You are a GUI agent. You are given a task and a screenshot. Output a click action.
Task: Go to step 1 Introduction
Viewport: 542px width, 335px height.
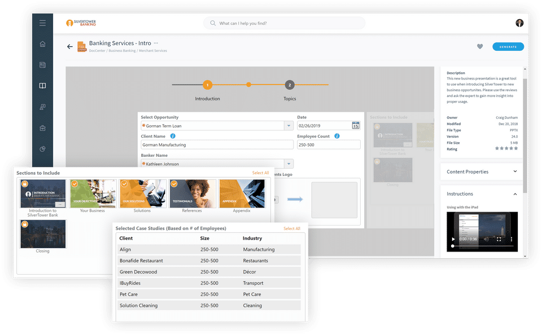pos(207,85)
